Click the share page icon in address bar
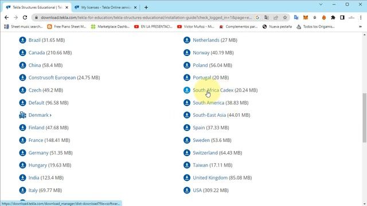This screenshot has width=367, height=206. [276, 18]
